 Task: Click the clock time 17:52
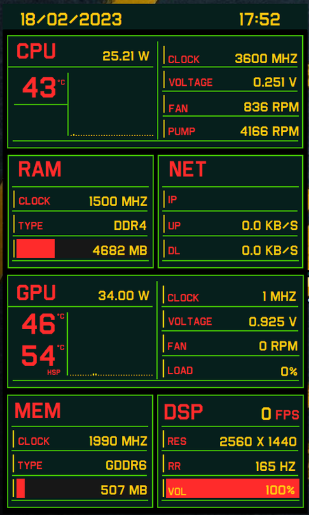pyautogui.click(x=260, y=20)
